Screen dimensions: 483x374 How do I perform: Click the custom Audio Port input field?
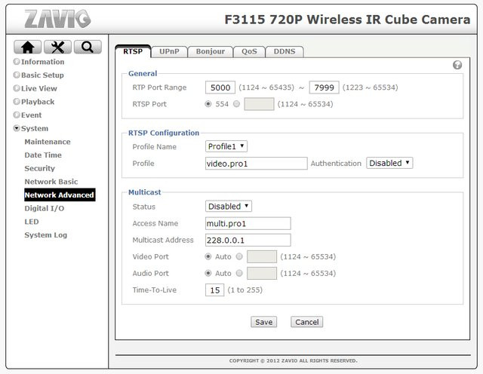262,274
